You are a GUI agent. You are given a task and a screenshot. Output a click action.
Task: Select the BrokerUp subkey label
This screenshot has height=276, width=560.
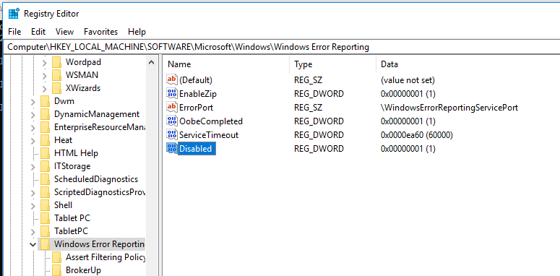tap(83, 270)
